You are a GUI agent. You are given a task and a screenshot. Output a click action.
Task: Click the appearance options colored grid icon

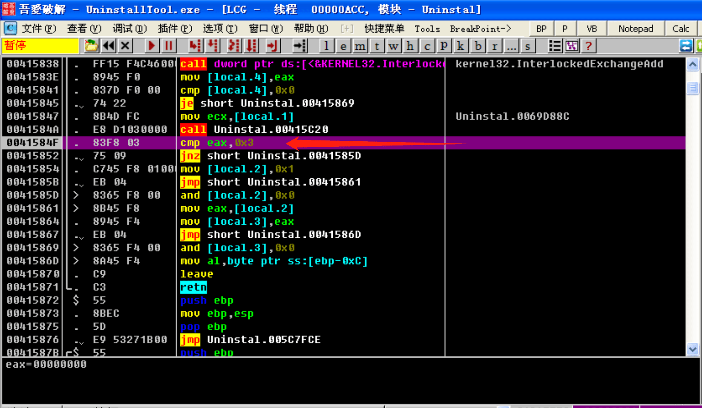572,46
